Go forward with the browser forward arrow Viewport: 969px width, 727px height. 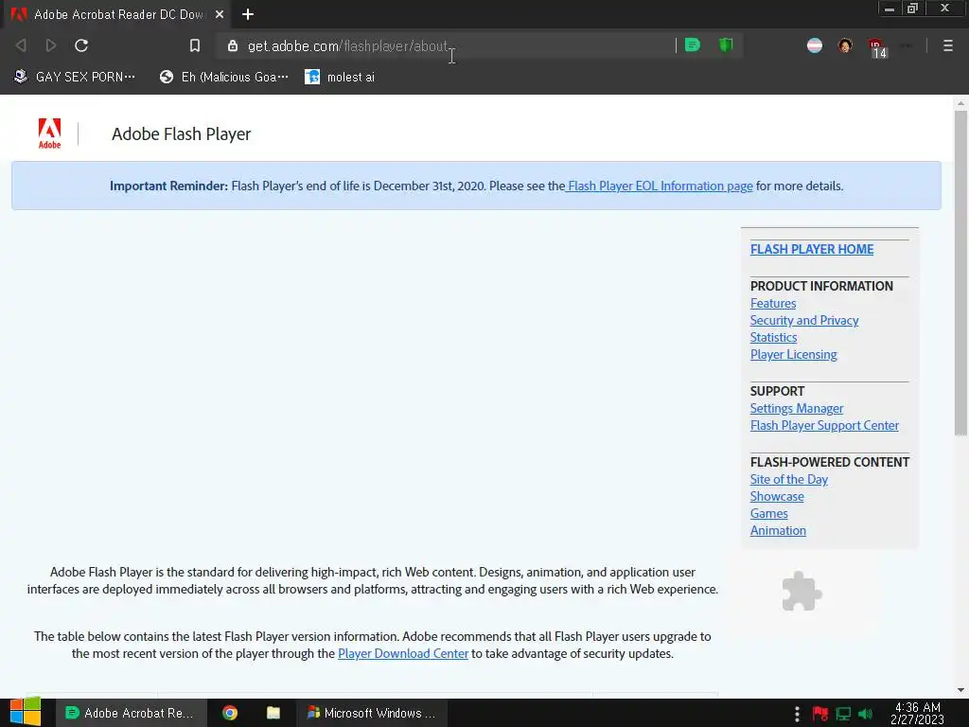point(51,45)
